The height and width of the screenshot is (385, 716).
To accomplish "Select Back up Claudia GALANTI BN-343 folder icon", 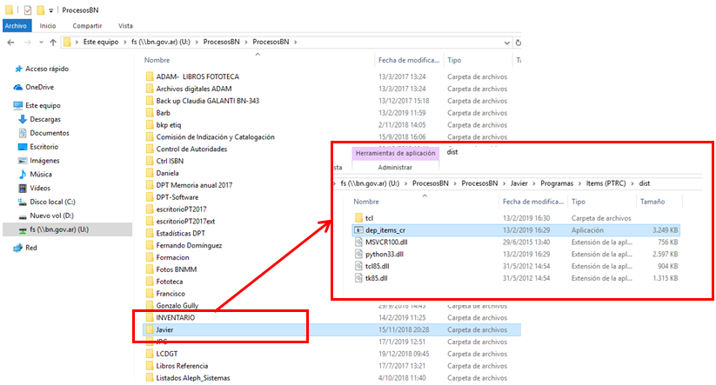I will [x=150, y=101].
